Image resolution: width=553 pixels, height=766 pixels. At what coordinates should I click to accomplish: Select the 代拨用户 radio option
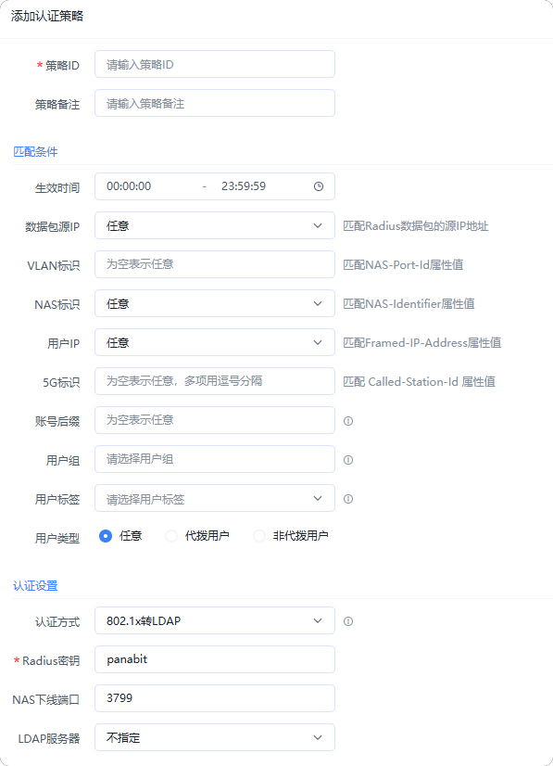(171, 536)
